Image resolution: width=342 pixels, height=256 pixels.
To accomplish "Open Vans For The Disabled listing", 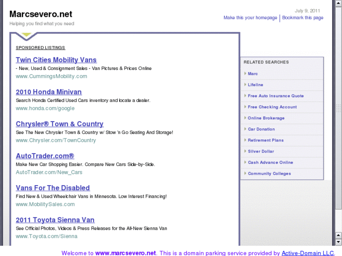I will [53, 188].
